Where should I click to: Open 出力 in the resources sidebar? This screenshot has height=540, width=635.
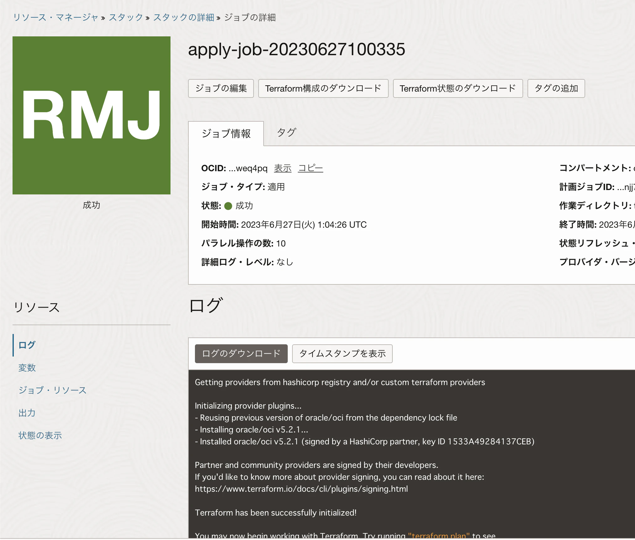pos(27,413)
